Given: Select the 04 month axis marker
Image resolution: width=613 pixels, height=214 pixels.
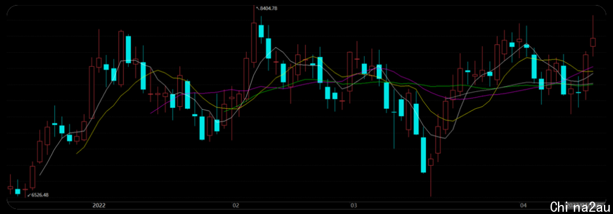Looking at the screenshot, I should (x=523, y=205).
